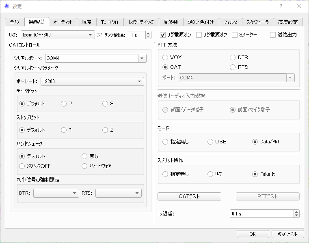The height and width of the screenshot is (243, 309).
Task: Decrease Tx遅延 with the down arrow
Action: pyautogui.click(x=296, y=216)
